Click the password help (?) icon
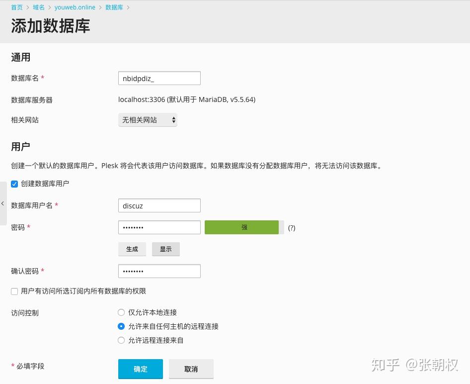 pos(291,228)
